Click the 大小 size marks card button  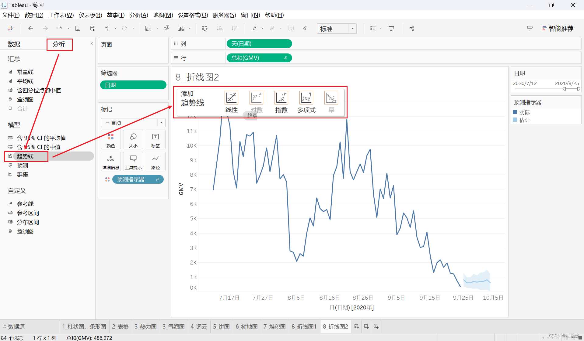pos(133,140)
